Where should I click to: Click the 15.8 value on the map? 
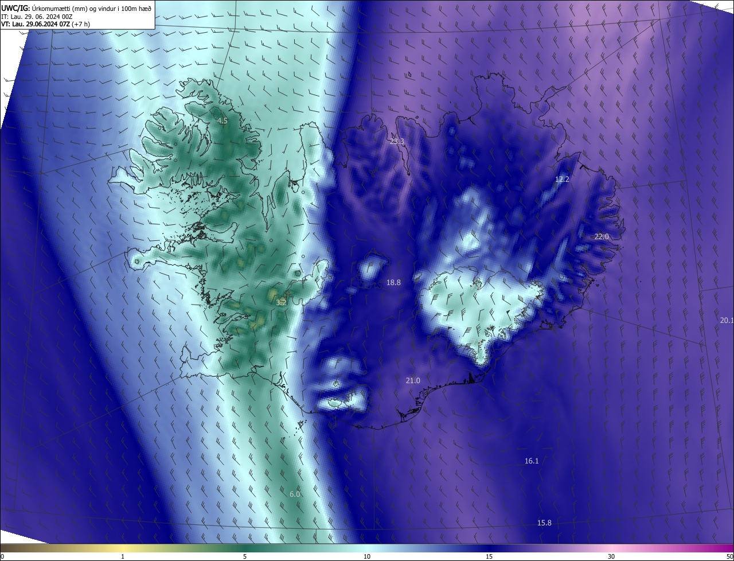(x=544, y=523)
